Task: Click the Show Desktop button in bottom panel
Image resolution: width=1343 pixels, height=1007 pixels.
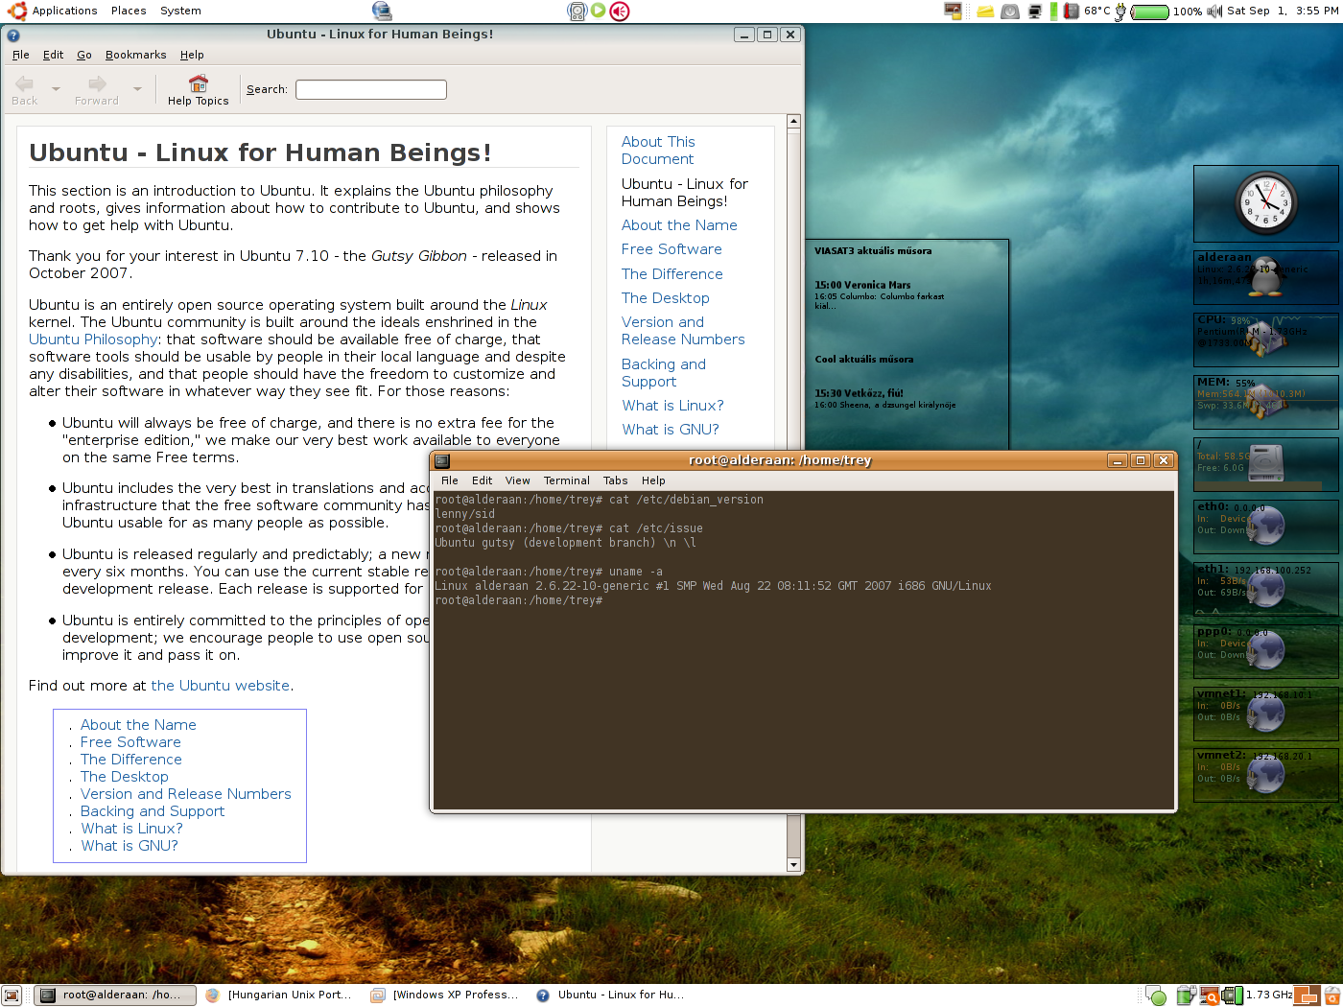Action: click(11, 995)
